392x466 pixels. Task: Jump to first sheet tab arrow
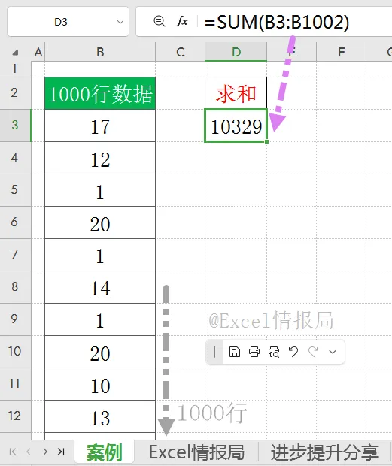(13, 452)
